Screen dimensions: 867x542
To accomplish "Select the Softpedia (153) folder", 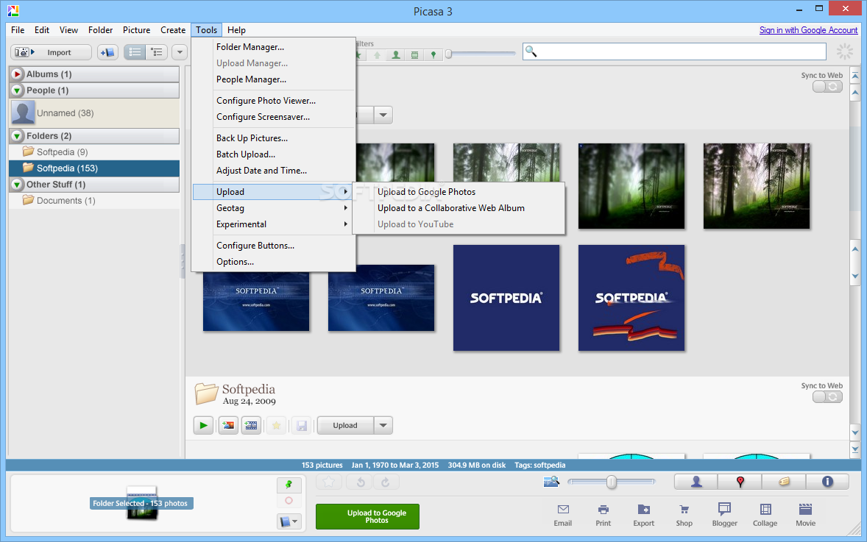I will pos(94,168).
